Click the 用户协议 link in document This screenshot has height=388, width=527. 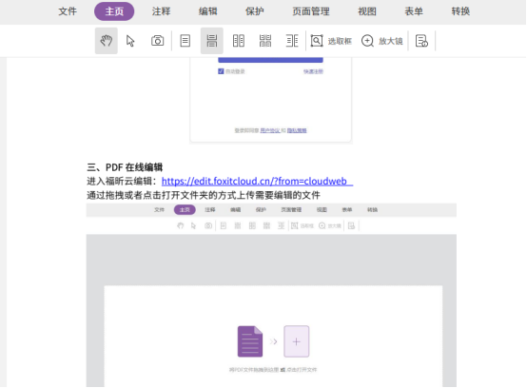coord(270,130)
